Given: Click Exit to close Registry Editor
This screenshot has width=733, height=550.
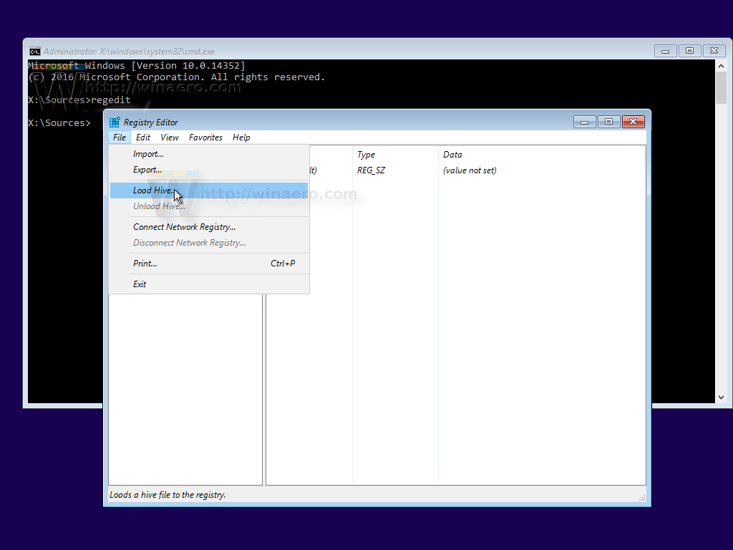Looking at the screenshot, I should (x=139, y=284).
